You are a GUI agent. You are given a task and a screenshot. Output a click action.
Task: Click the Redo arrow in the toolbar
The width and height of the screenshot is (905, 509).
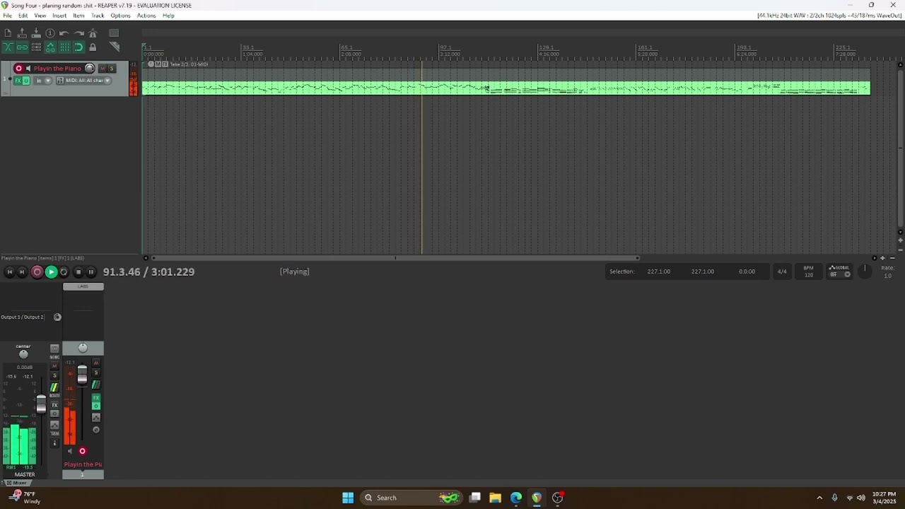tap(79, 33)
